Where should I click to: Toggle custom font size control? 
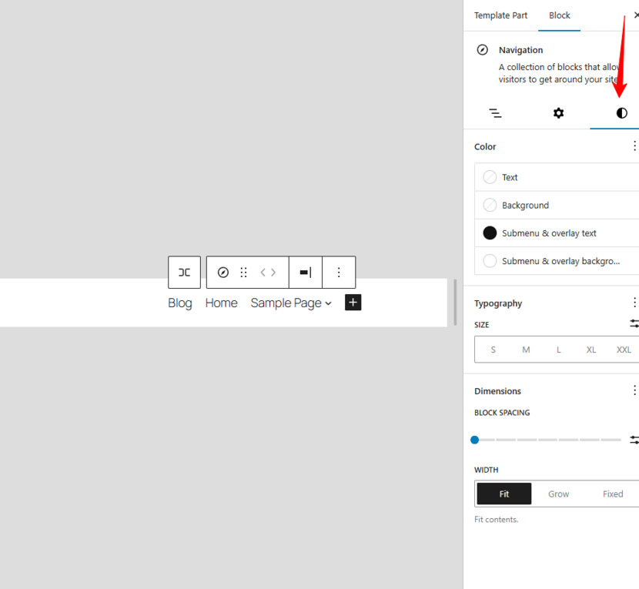[x=634, y=324]
